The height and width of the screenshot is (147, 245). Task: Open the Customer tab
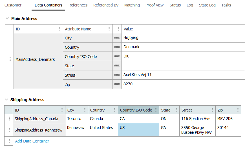[x=13, y=5]
